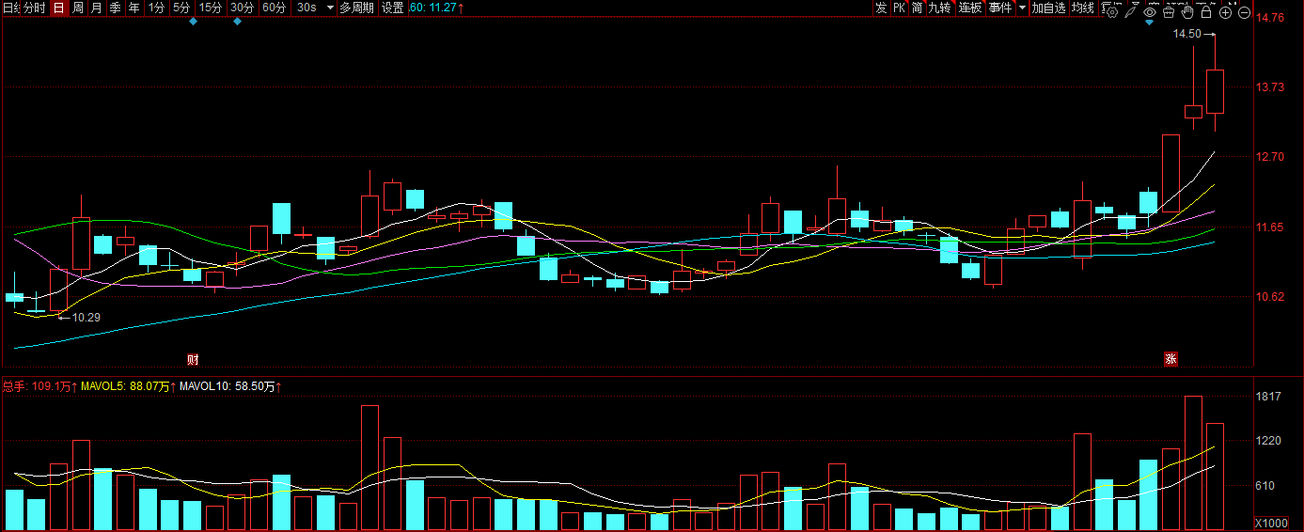This screenshot has height=532, width=1304.
Task: Click the 10.62 price axis label
Action: point(1271,297)
